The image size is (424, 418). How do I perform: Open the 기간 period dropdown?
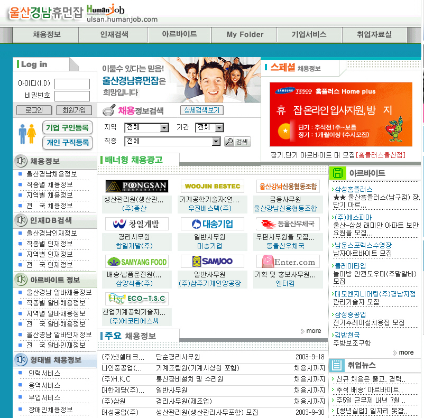(x=209, y=127)
